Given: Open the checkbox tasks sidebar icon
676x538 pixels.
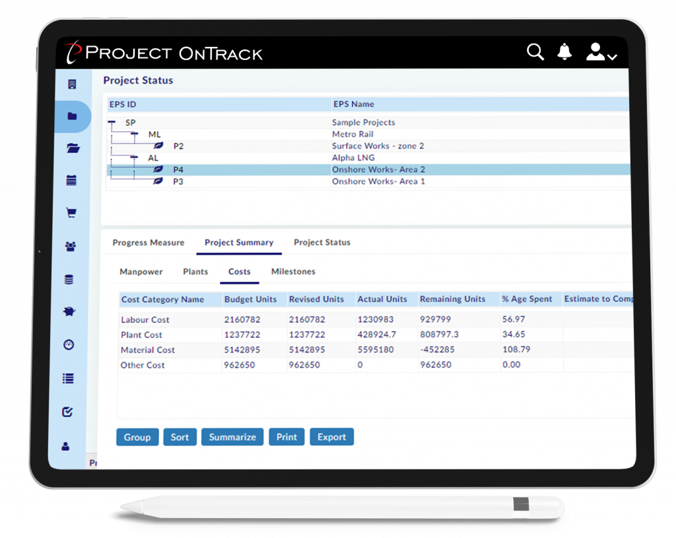Looking at the screenshot, I should [67, 412].
